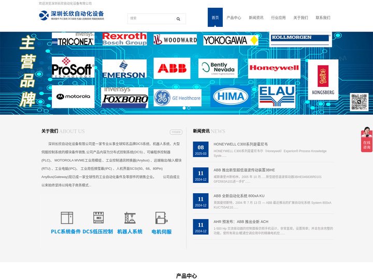Click the +more button in About Us

tap(176, 132)
